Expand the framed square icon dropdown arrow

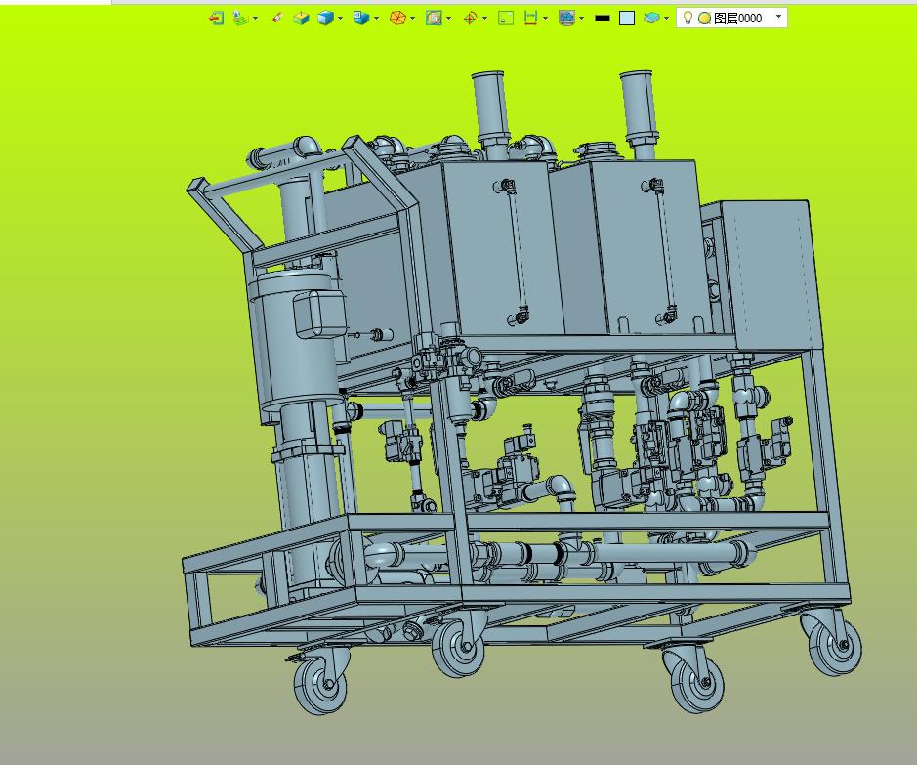[448, 19]
